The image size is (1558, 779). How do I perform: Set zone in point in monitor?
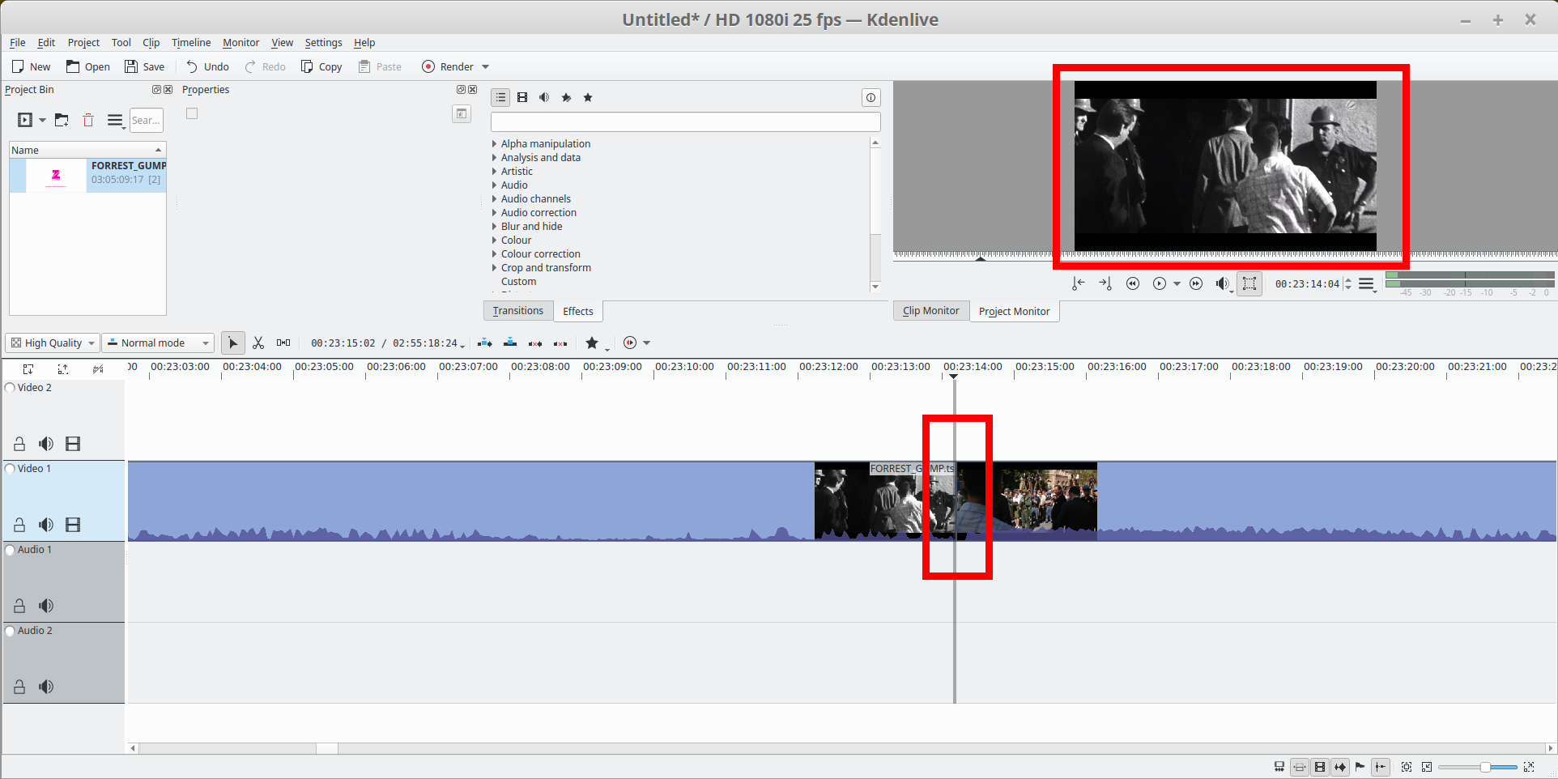[1078, 283]
